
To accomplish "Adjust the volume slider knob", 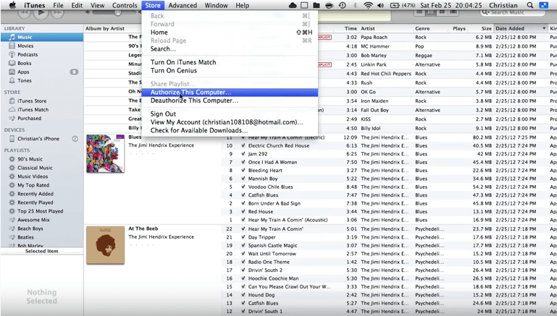I will point(117,13).
